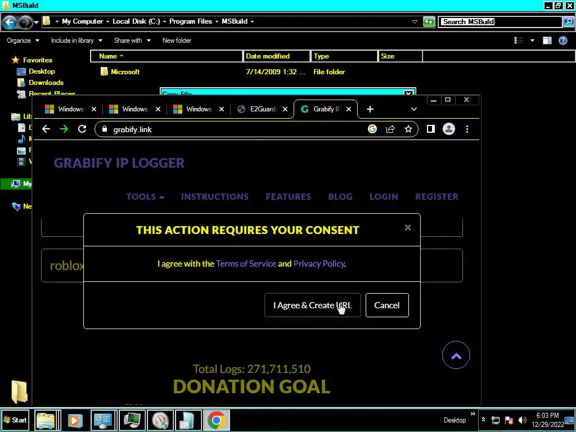Click the change view icon in Explorer
Screen dimensions: 576x432
point(518,40)
